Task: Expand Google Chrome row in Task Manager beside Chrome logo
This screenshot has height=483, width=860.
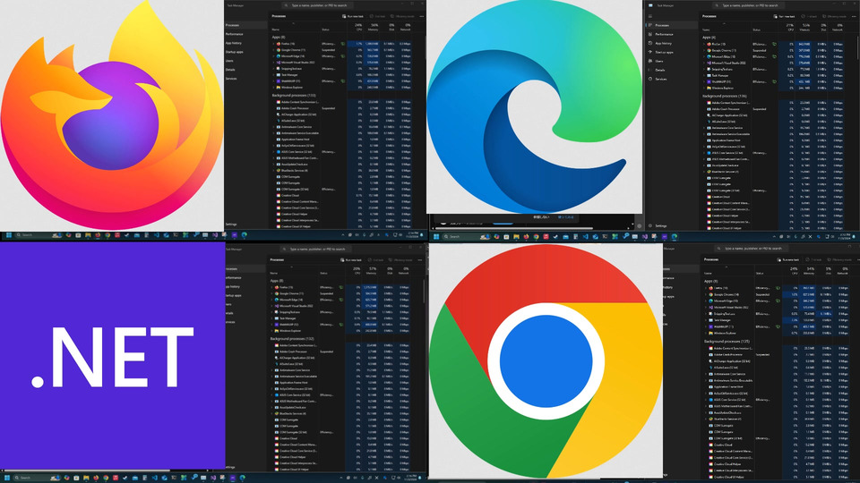Action: tap(705, 294)
